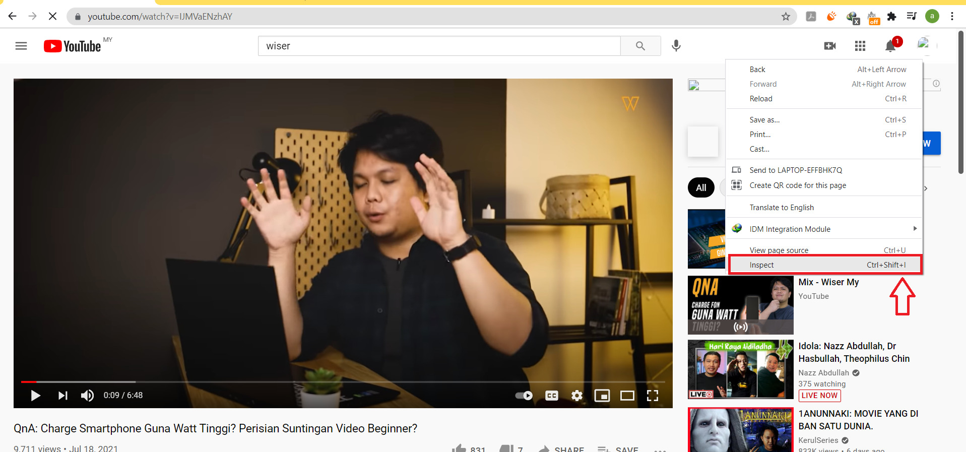Screen dimensions: 966x452
Task: Bookmark this page with the star icon
Action: click(786, 17)
